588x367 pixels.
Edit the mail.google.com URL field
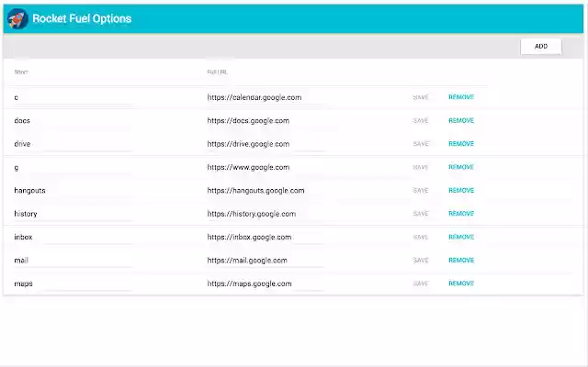tap(266, 261)
